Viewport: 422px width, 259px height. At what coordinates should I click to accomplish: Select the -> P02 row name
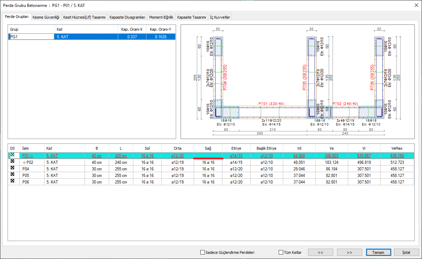32,162
